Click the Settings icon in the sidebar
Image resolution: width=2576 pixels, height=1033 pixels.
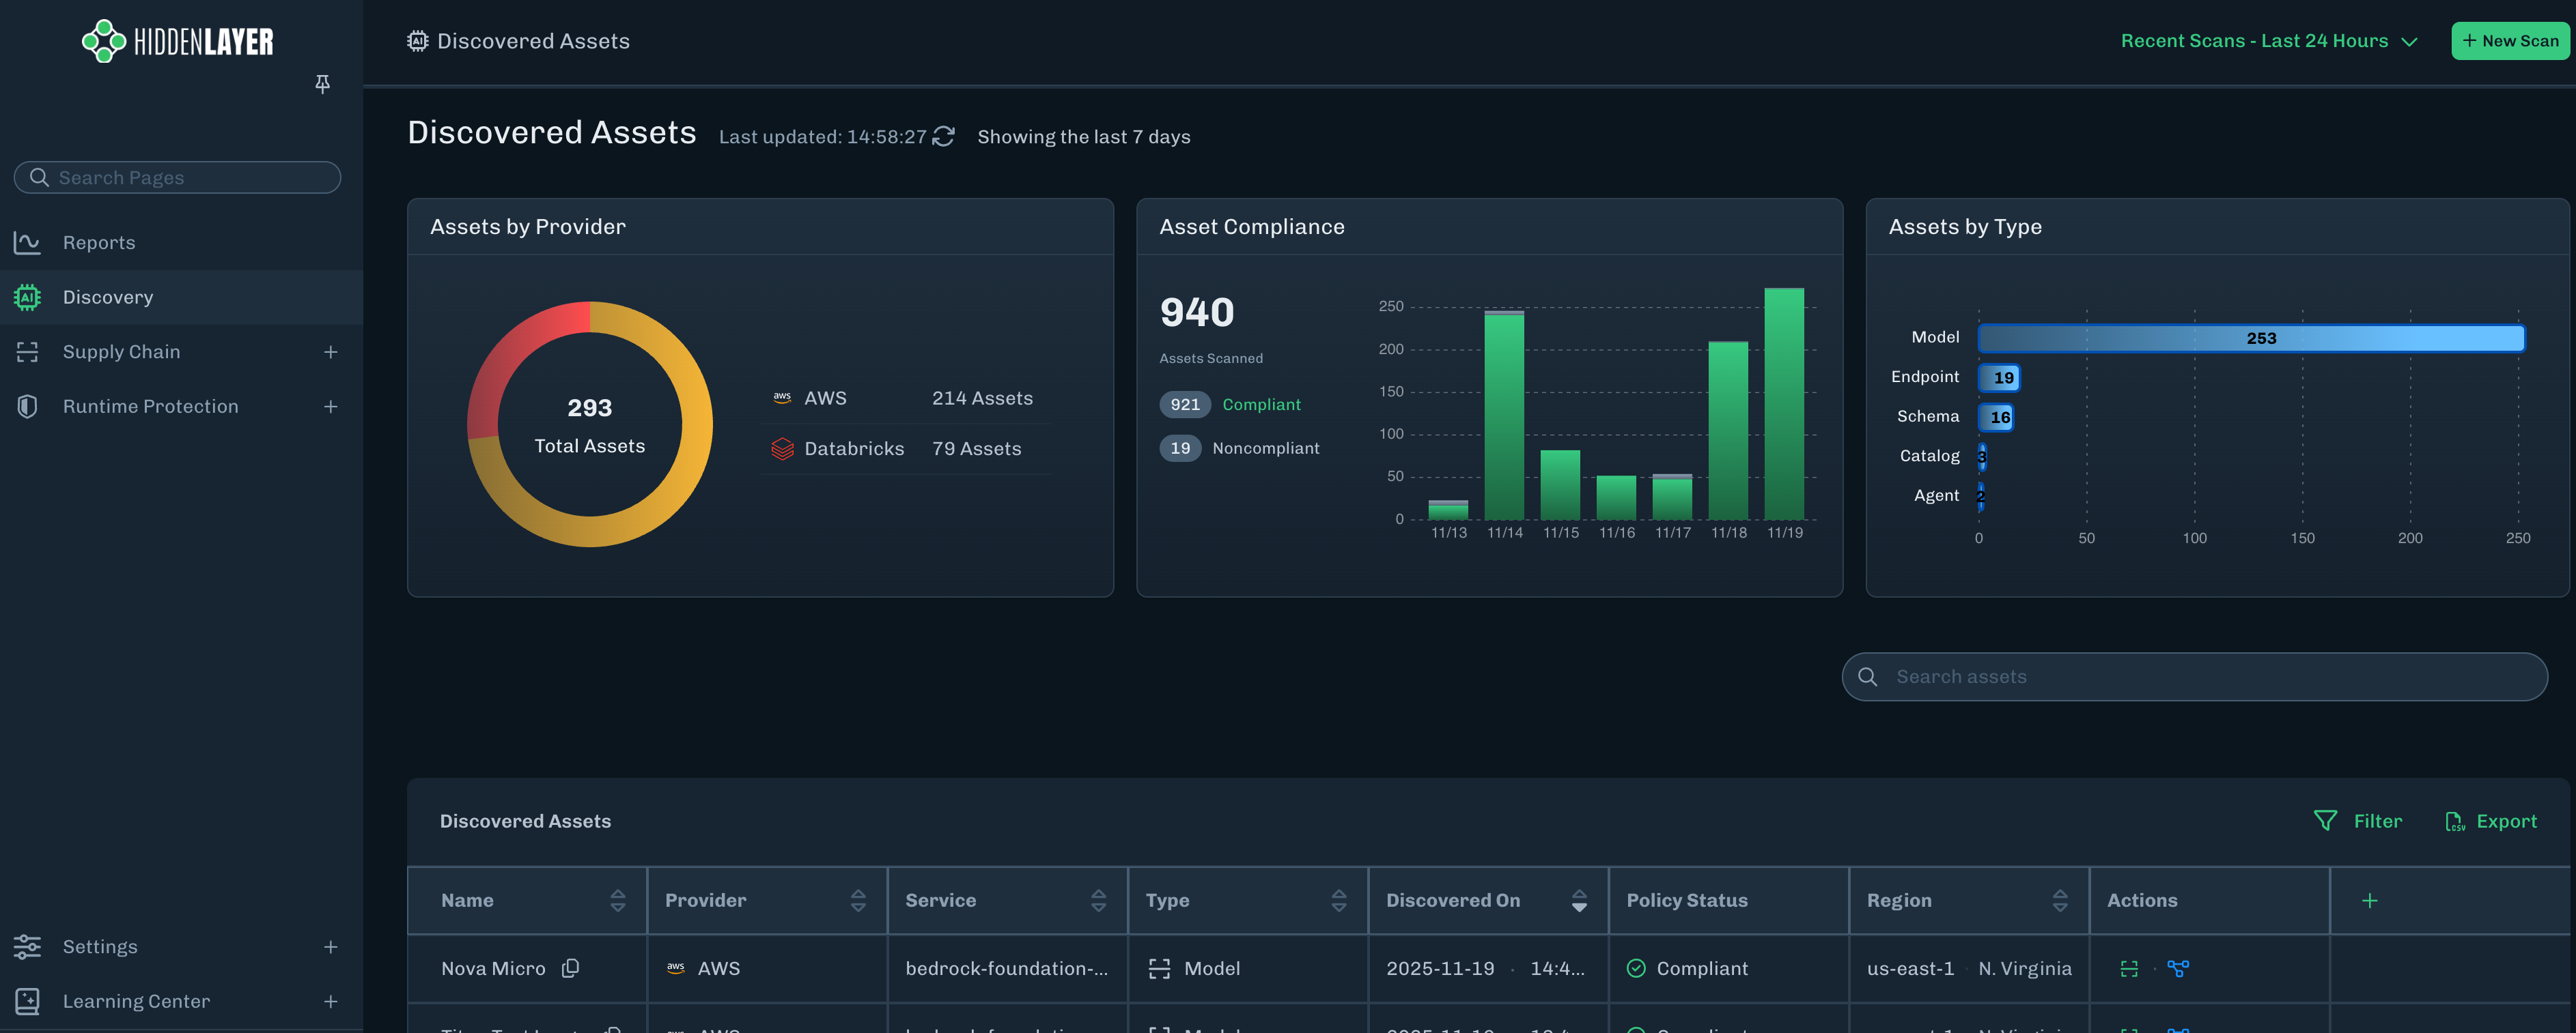point(26,946)
